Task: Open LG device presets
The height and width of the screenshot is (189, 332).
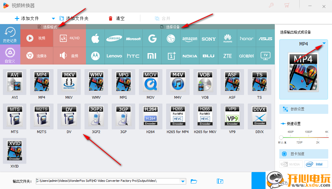Action: (171, 38)
